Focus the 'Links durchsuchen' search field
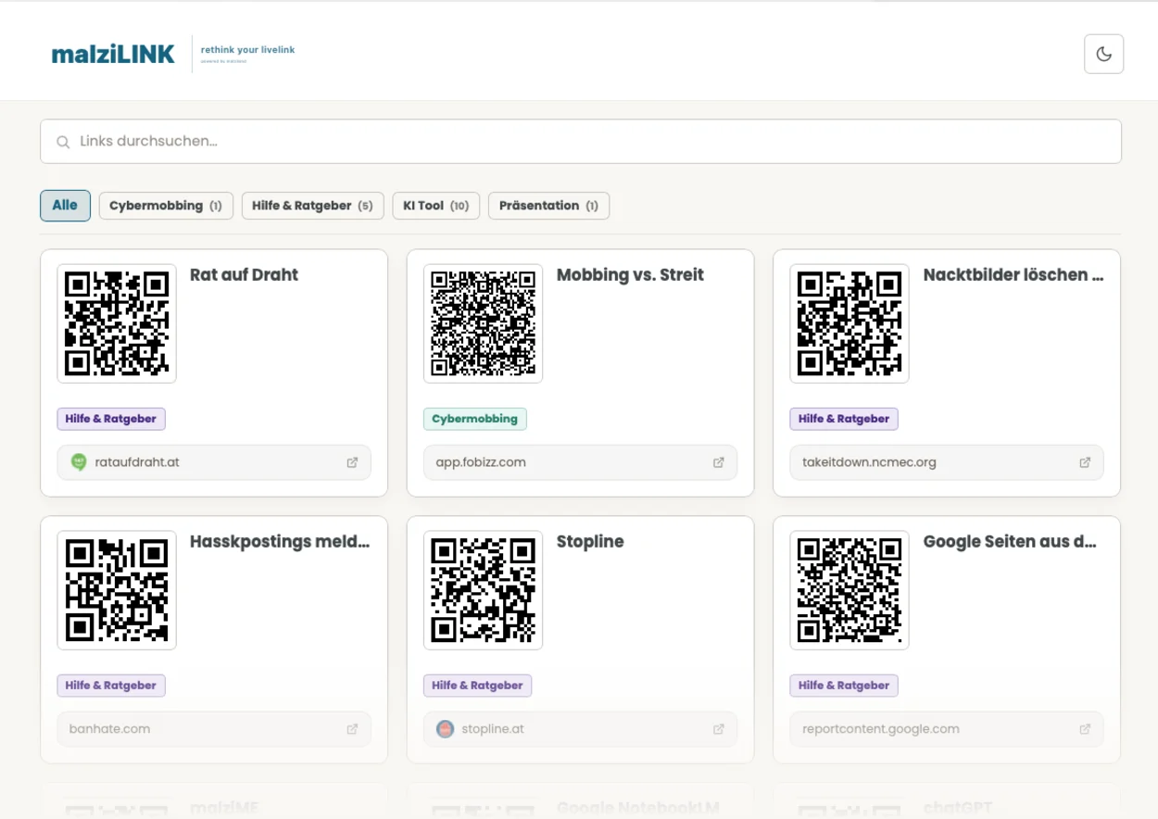This screenshot has height=819, width=1158. (x=581, y=142)
